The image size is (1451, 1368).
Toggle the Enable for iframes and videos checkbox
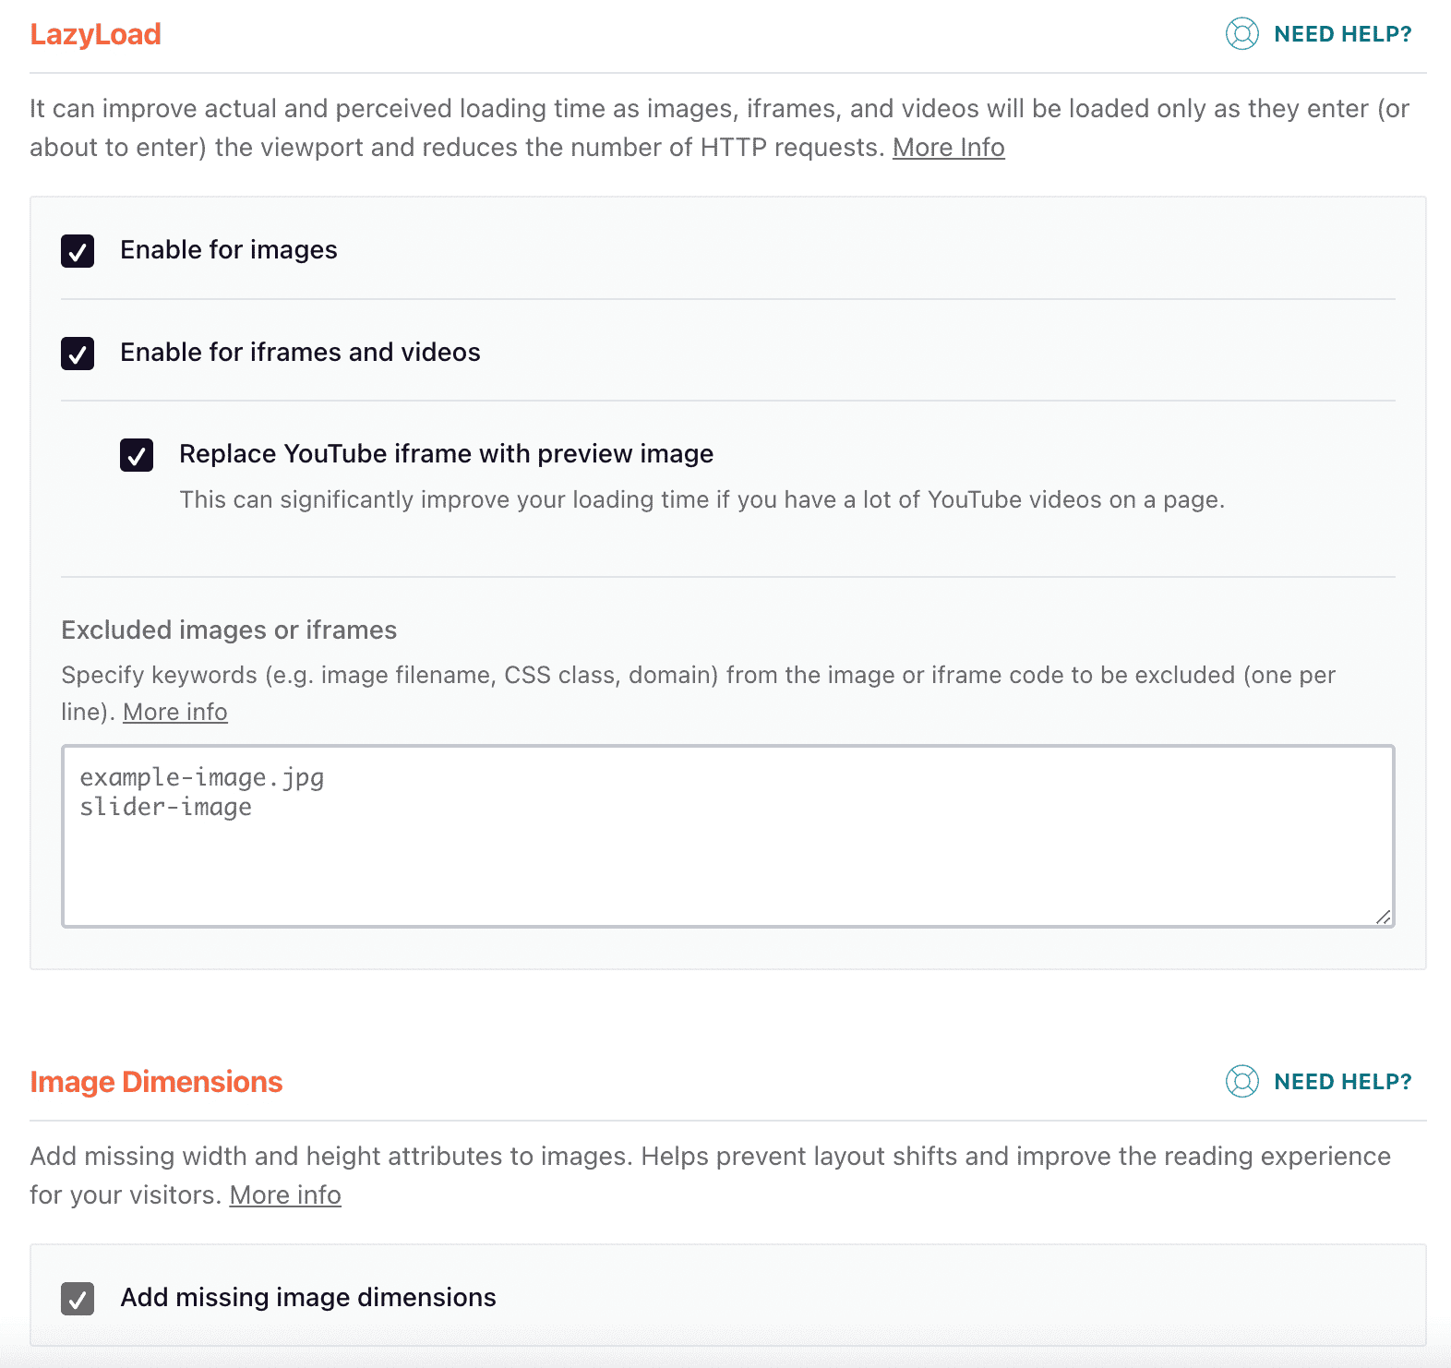pyautogui.click(x=78, y=354)
